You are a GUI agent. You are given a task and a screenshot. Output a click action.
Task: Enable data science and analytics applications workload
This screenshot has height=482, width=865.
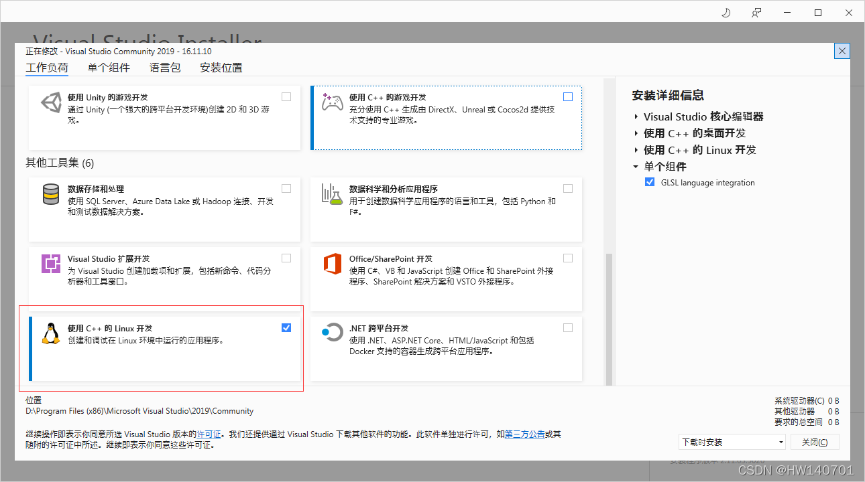click(568, 189)
